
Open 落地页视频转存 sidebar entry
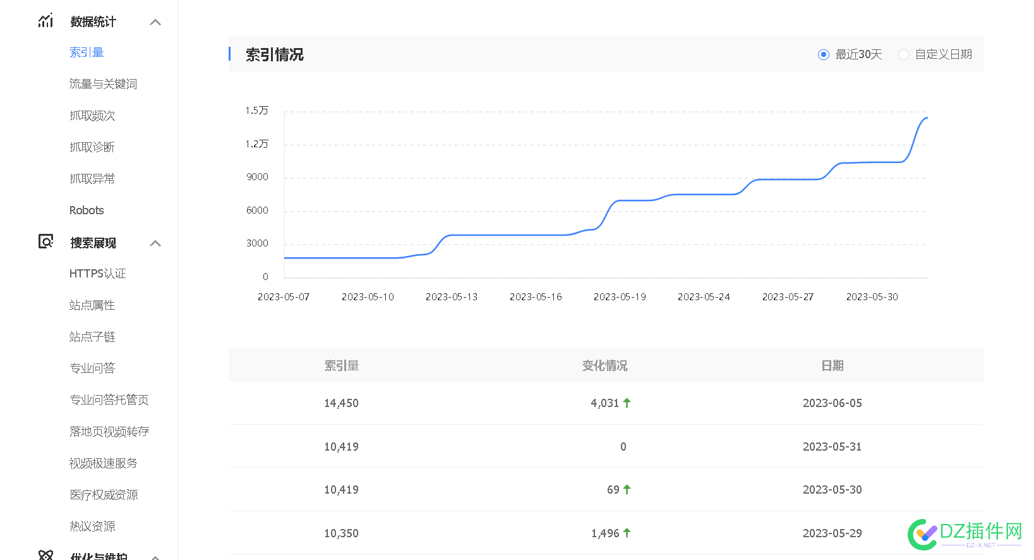109,431
